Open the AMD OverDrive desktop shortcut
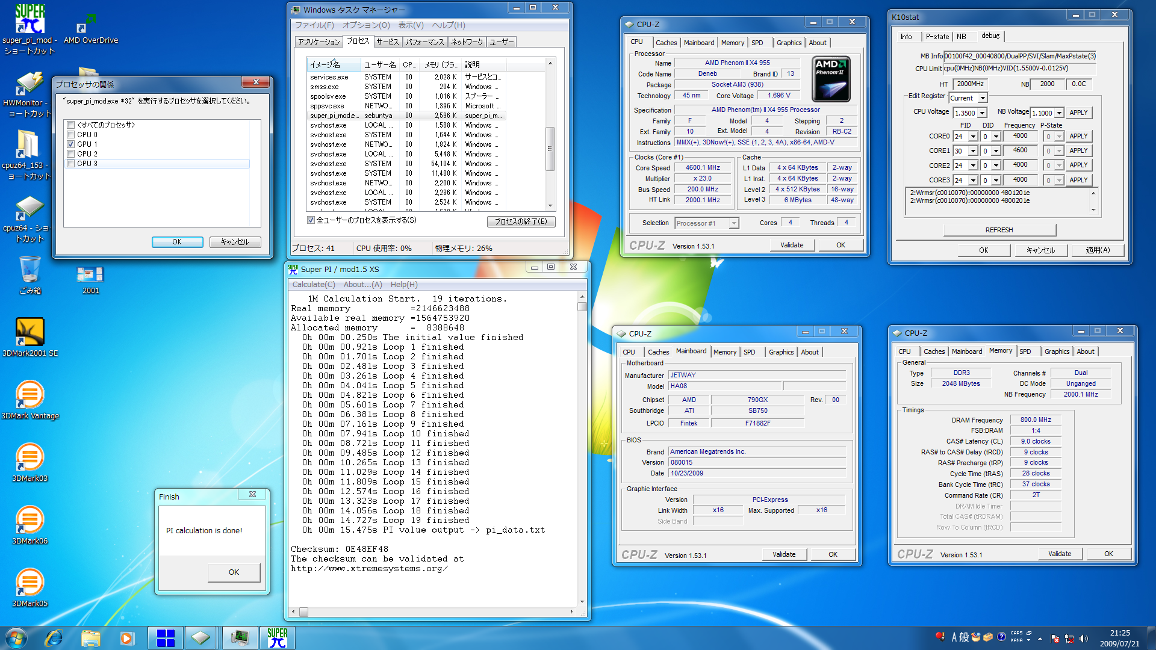Screen dimensions: 1156x650 [x=90, y=24]
